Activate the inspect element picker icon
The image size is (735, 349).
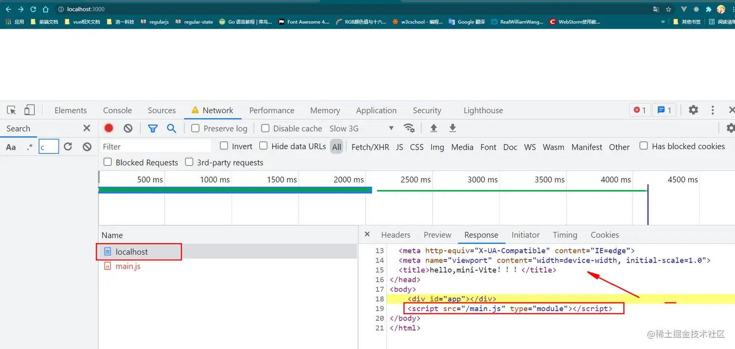click(x=11, y=110)
